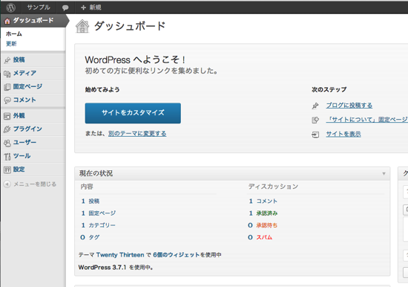This screenshot has width=408, height=287.
Task: Click the plug icon next to プラグイン
Action: (7, 129)
